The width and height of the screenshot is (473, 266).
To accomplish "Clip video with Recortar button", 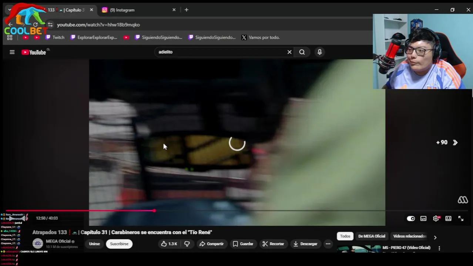I will click(273, 244).
